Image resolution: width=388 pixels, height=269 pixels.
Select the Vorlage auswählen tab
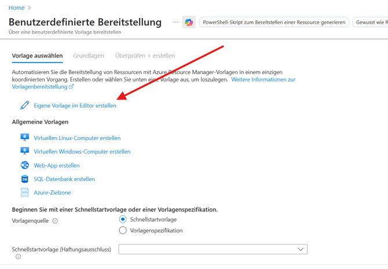point(37,56)
